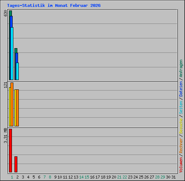Click the orange 'Rechner' legend label

pyautogui.click(x=181, y=146)
